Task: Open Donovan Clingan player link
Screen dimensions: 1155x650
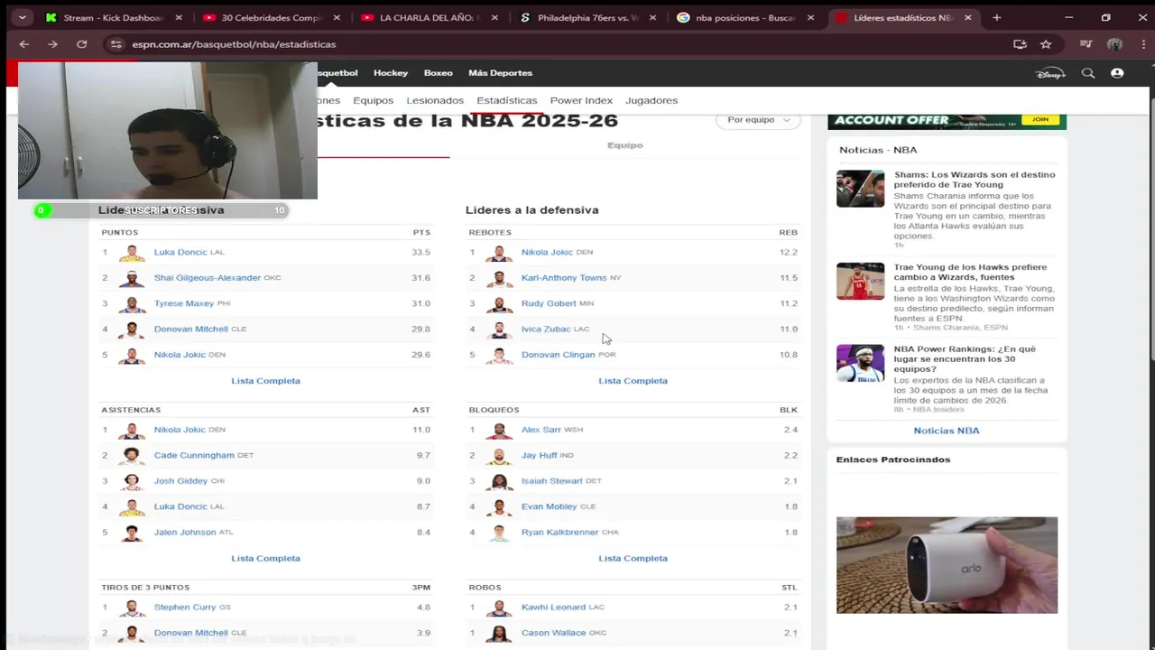Action: pos(558,355)
